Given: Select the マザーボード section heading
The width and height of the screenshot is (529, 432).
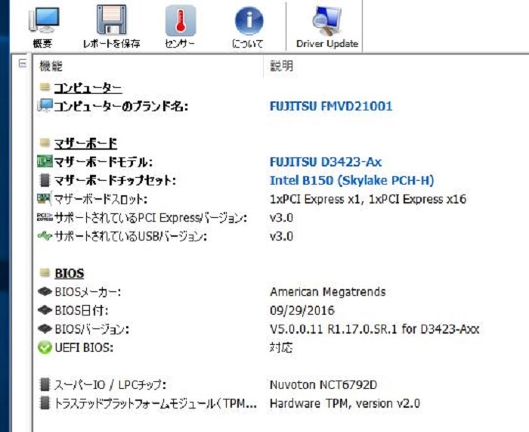Looking at the screenshot, I should click(85, 144).
